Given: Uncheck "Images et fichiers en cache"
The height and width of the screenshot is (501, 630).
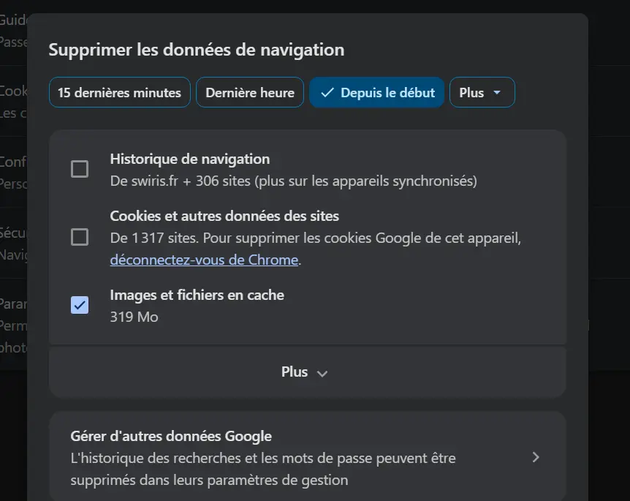Looking at the screenshot, I should pyautogui.click(x=80, y=305).
